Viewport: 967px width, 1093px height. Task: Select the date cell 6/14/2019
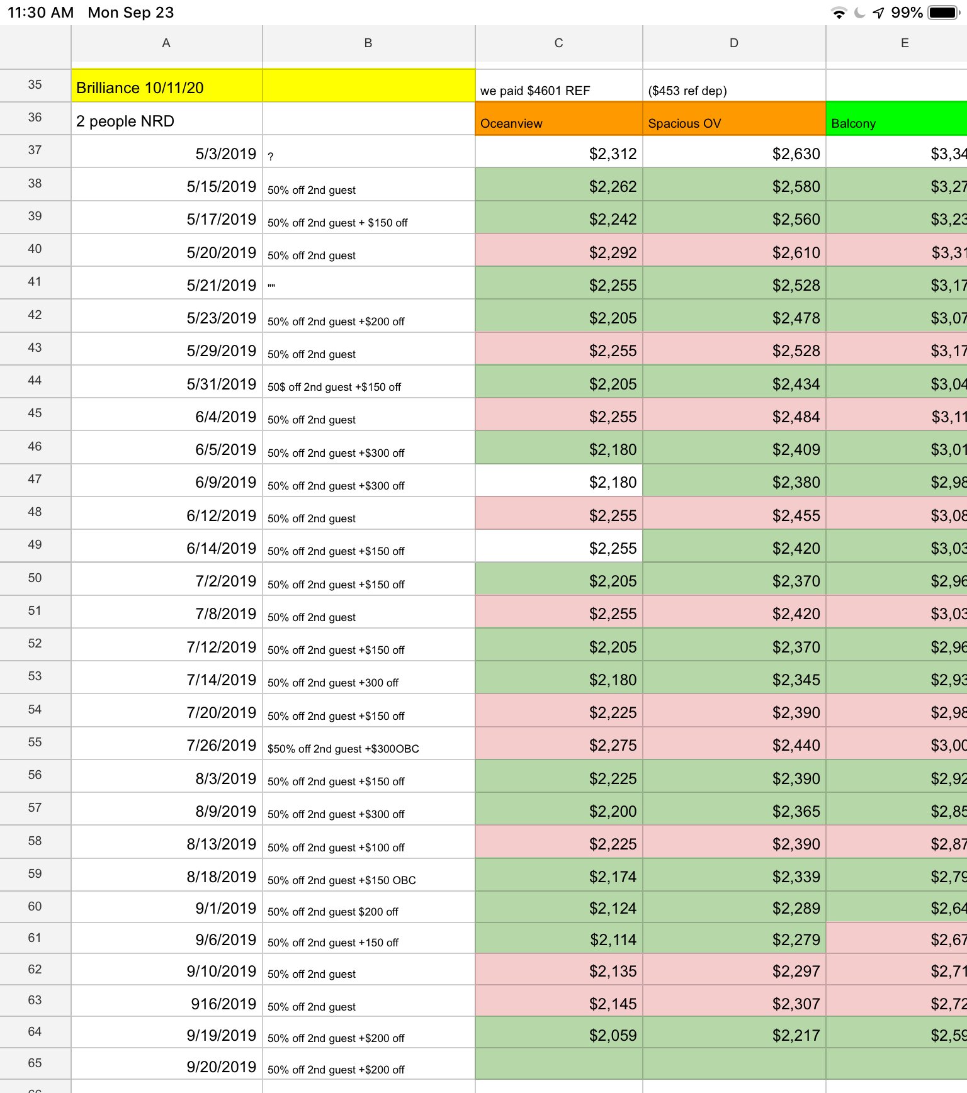(x=167, y=546)
